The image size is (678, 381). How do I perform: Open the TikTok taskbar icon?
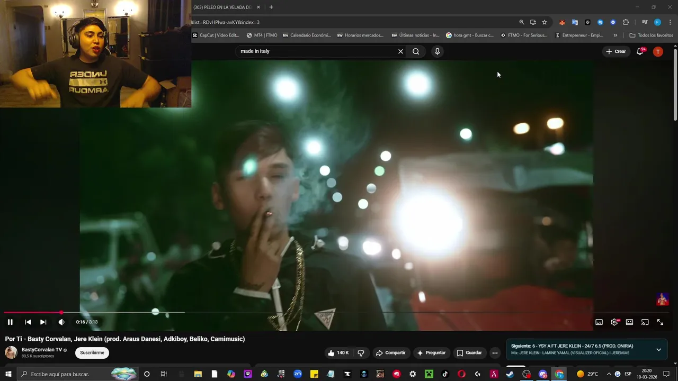click(445, 374)
